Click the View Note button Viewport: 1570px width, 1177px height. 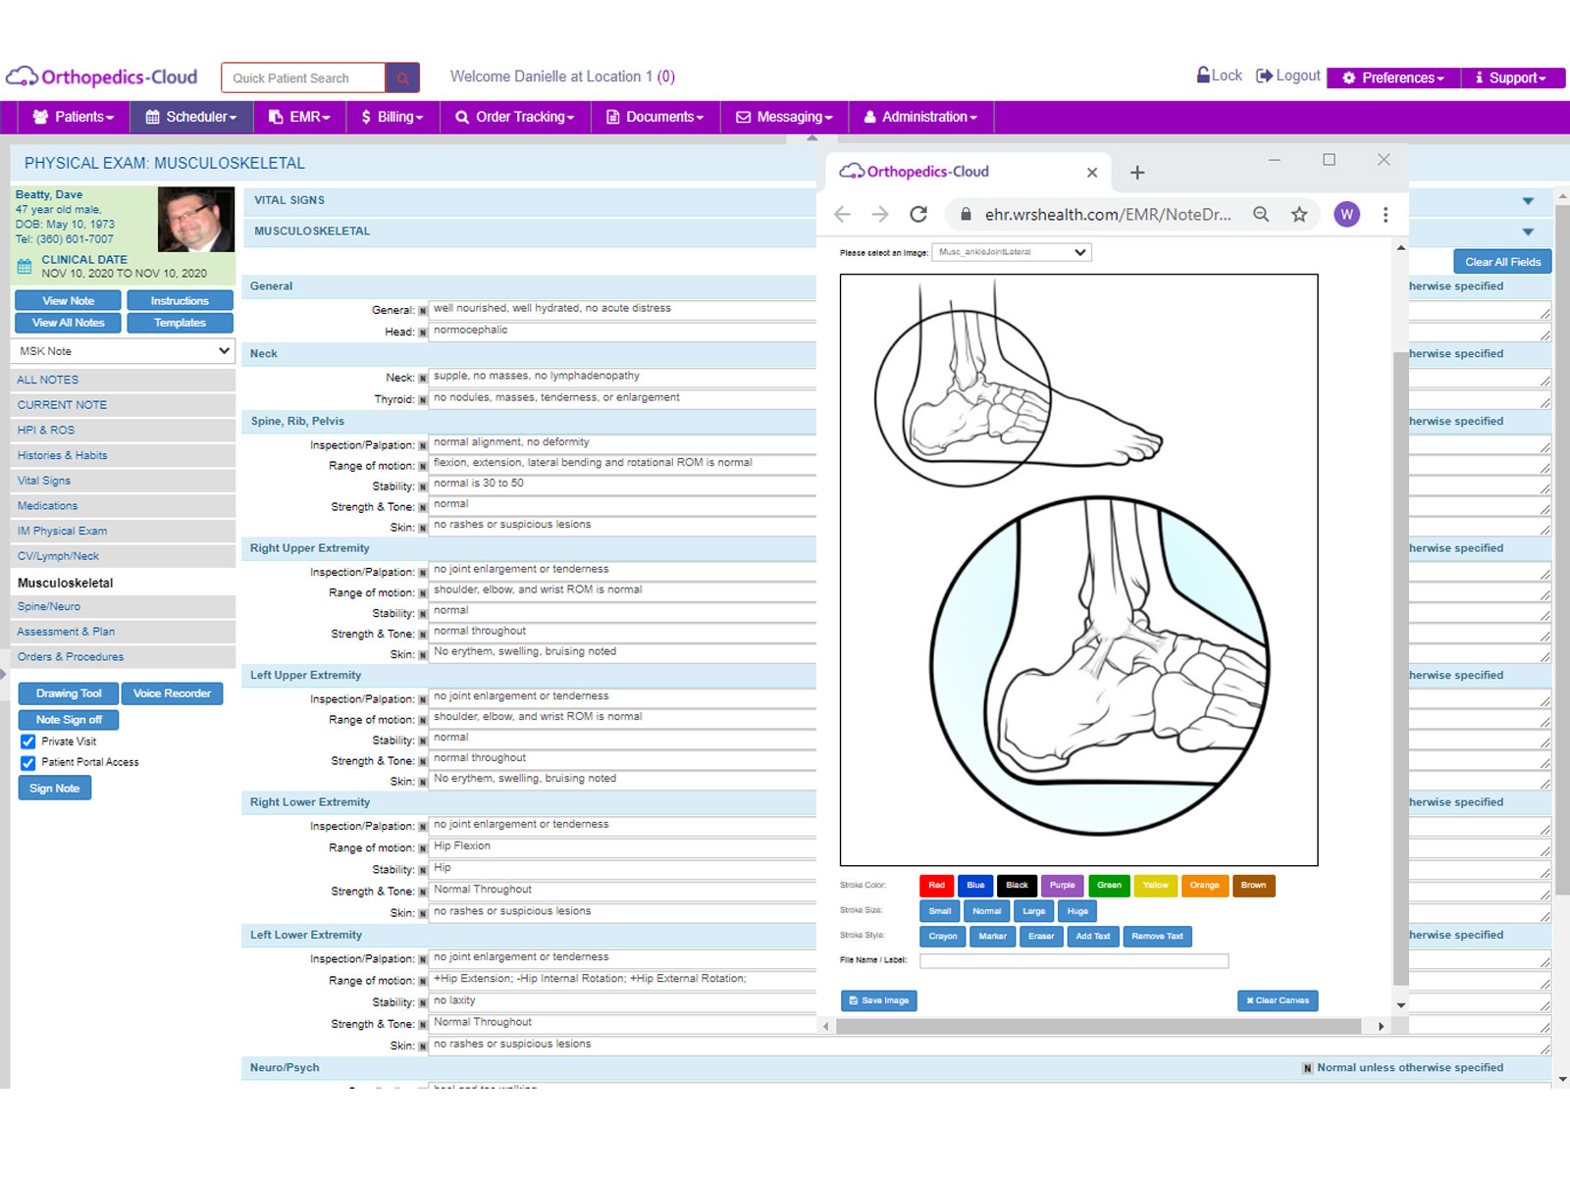pyautogui.click(x=69, y=301)
